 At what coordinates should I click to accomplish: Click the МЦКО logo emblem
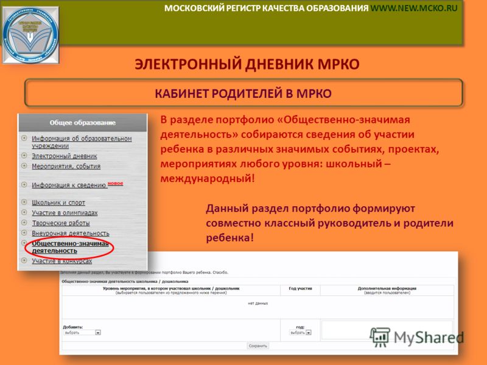[x=30, y=35]
